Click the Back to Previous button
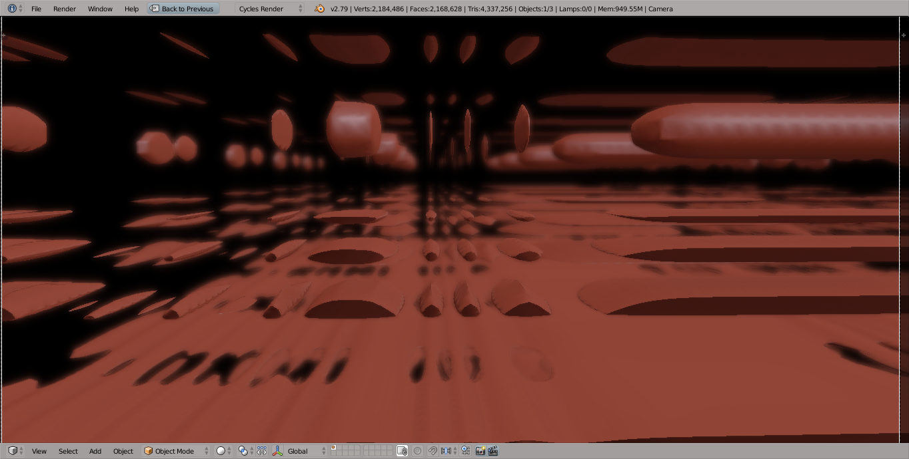The width and height of the screenshot is (909, 459). click(x=183, y=9)
